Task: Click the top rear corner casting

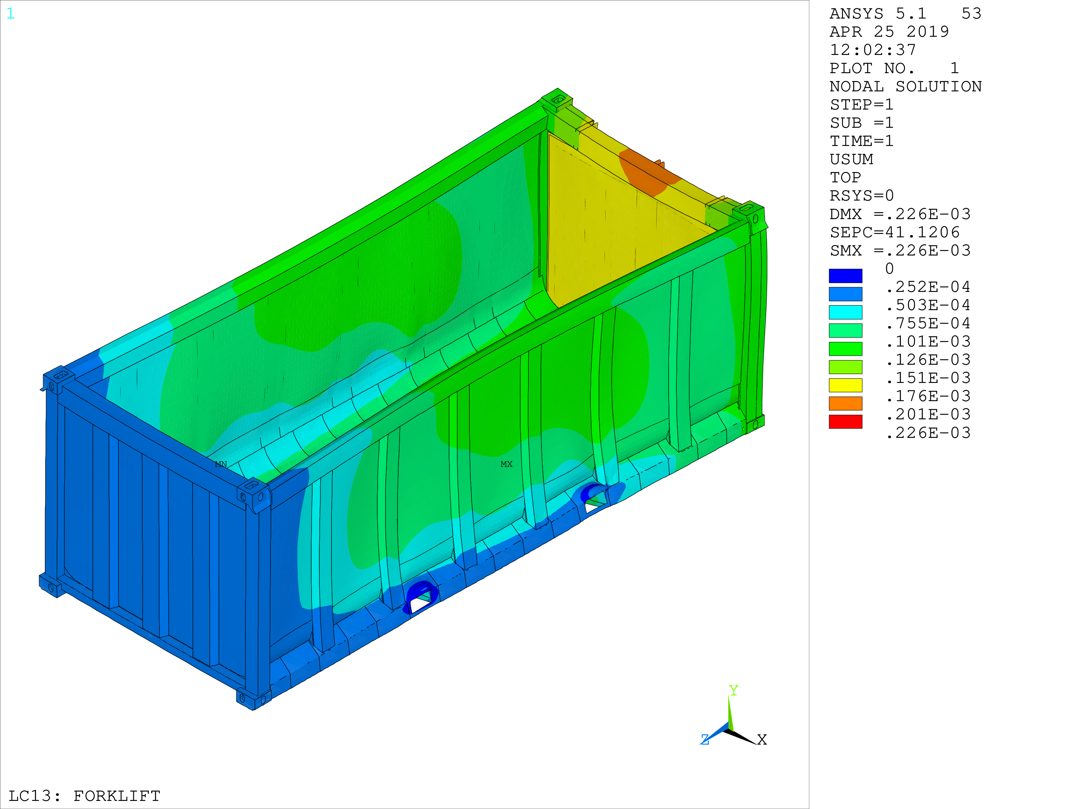Action: [x=557, y=100]
